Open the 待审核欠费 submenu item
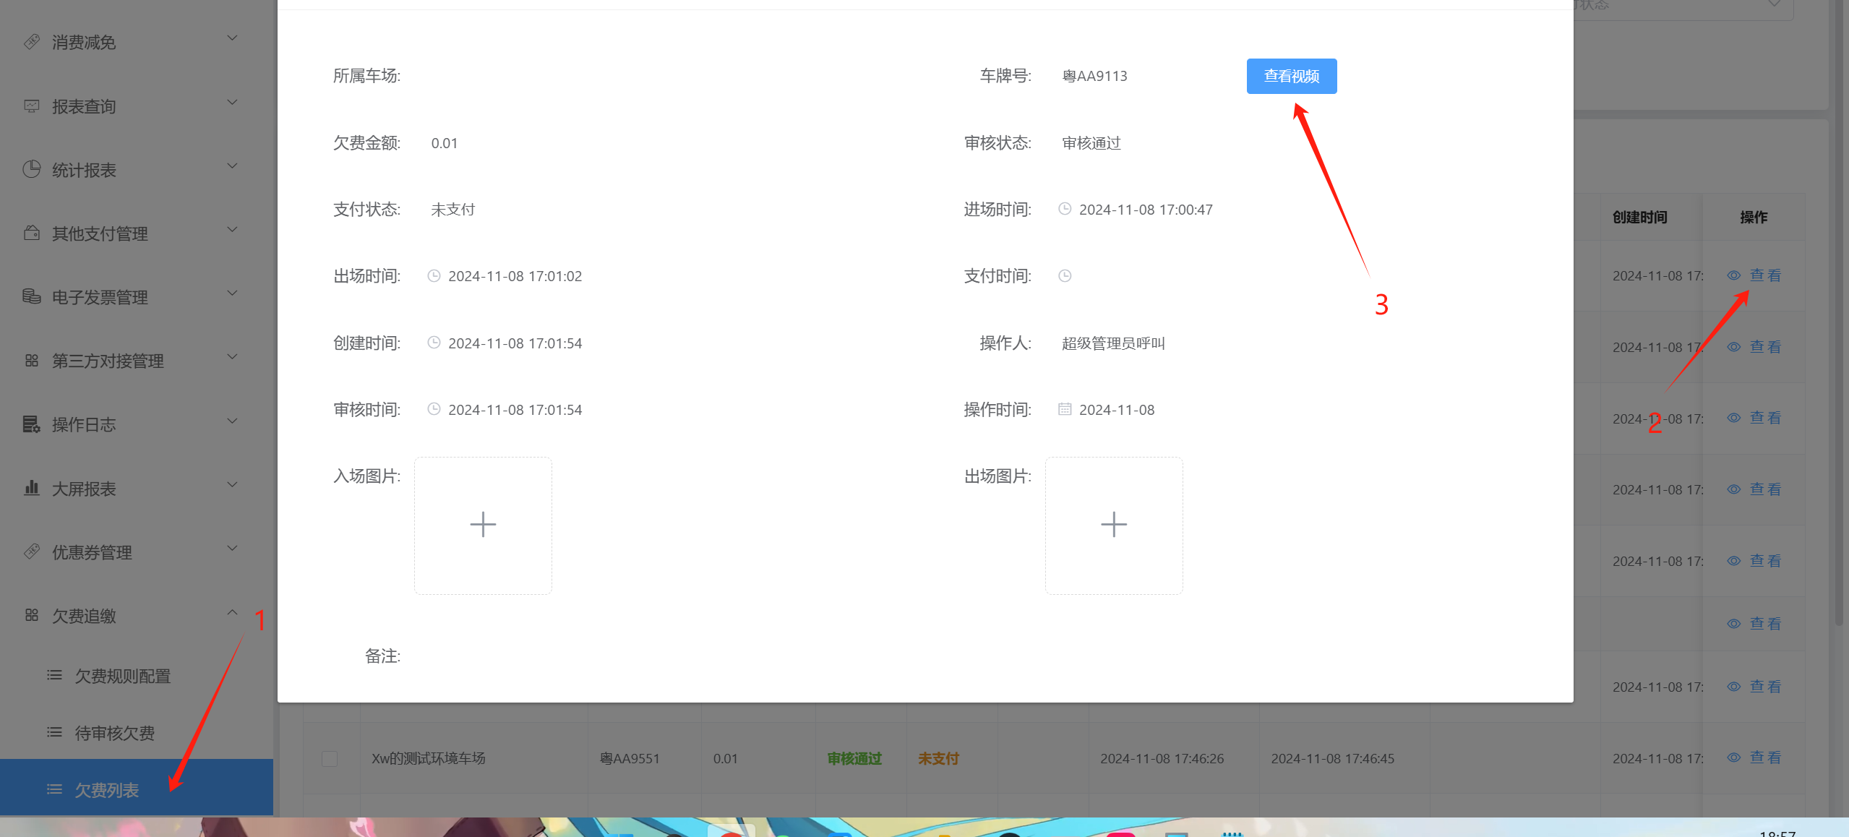This screenshot has height=837, width=1849. (137, 733)
